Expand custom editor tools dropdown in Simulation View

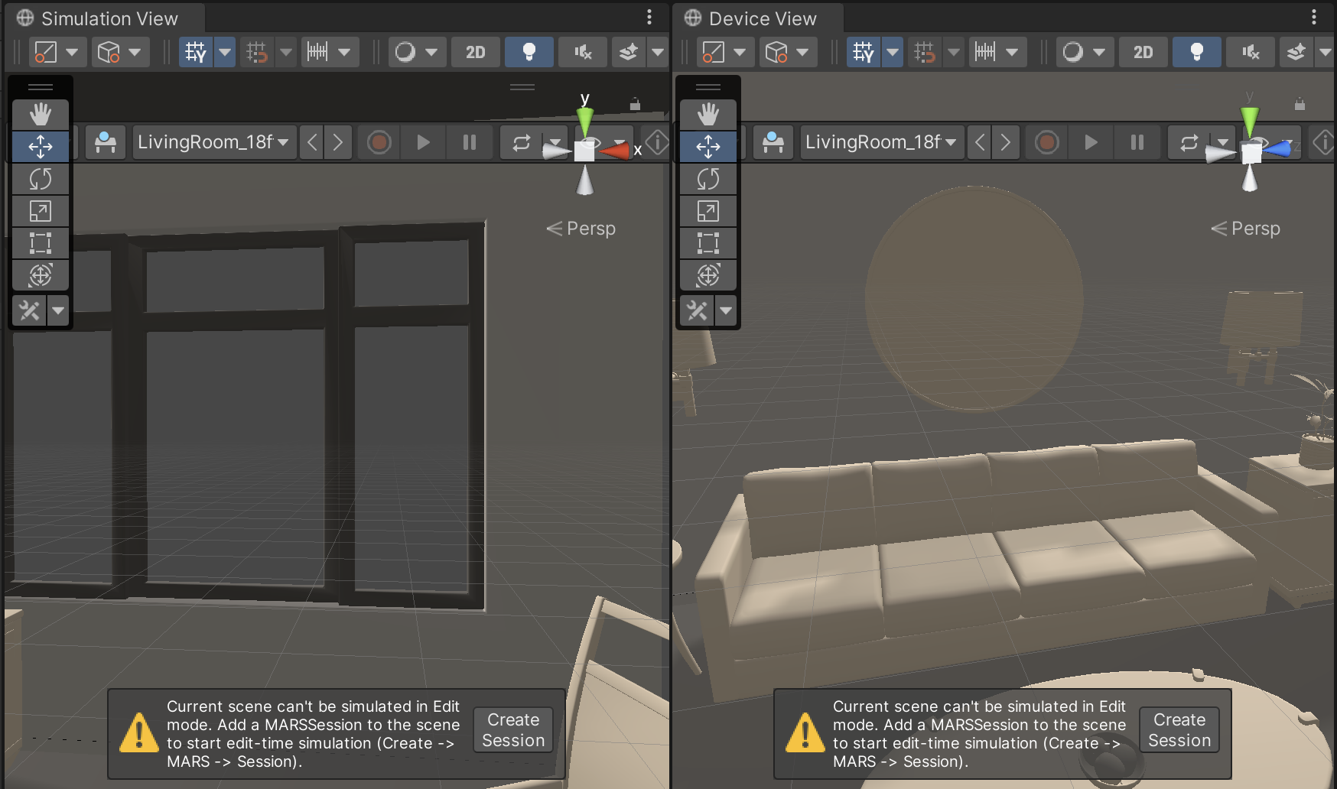pos(58,310)
